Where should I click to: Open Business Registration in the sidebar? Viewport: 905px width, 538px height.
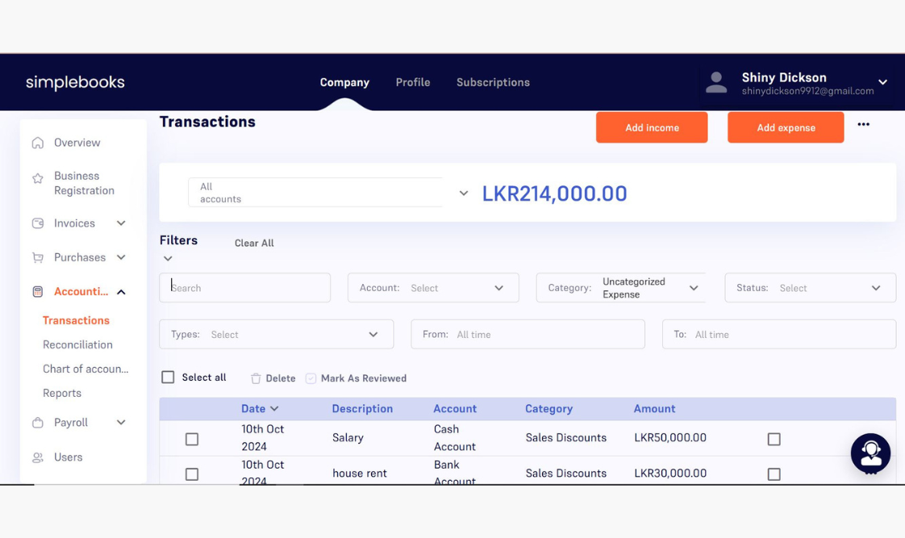(x=84, y=183)
